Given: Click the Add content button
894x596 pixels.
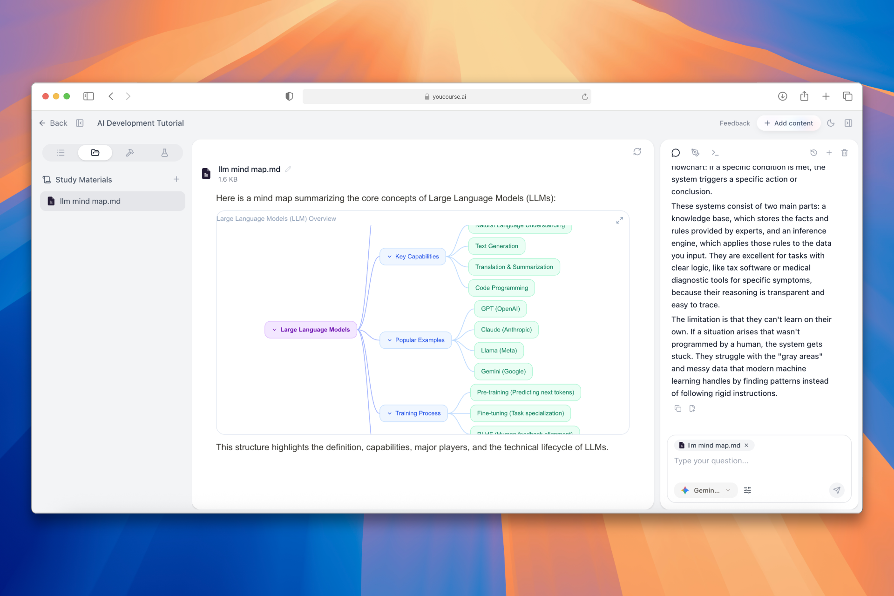Looking at the screenshot, I should pos(789,123).
